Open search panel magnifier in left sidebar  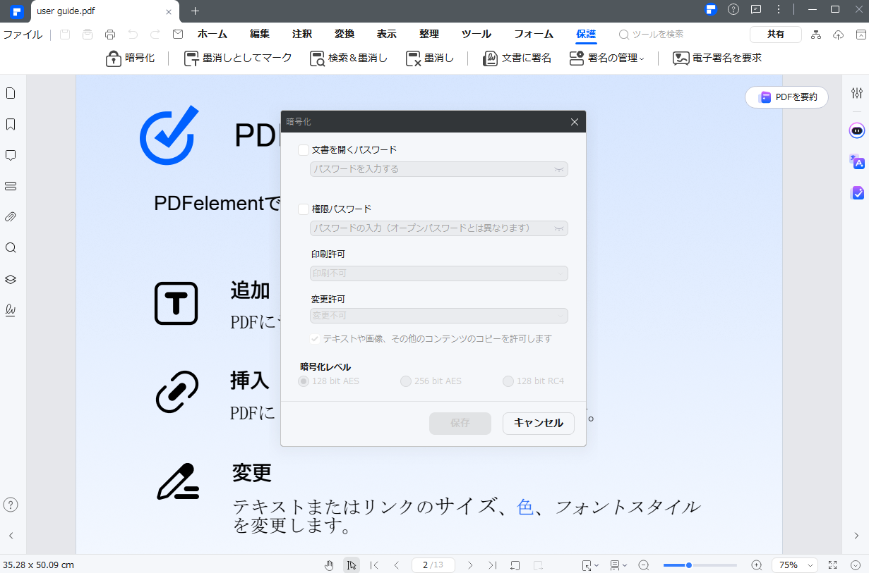11,248
